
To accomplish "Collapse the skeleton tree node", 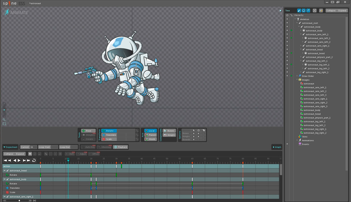I will [295, 19].
